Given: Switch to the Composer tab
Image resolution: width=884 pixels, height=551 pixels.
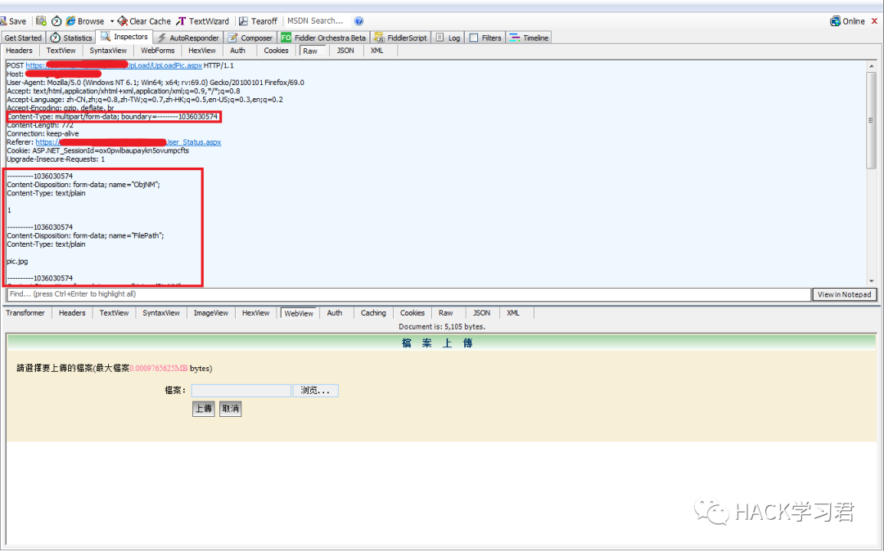Looking at the screenshot, I should (250, 38).
